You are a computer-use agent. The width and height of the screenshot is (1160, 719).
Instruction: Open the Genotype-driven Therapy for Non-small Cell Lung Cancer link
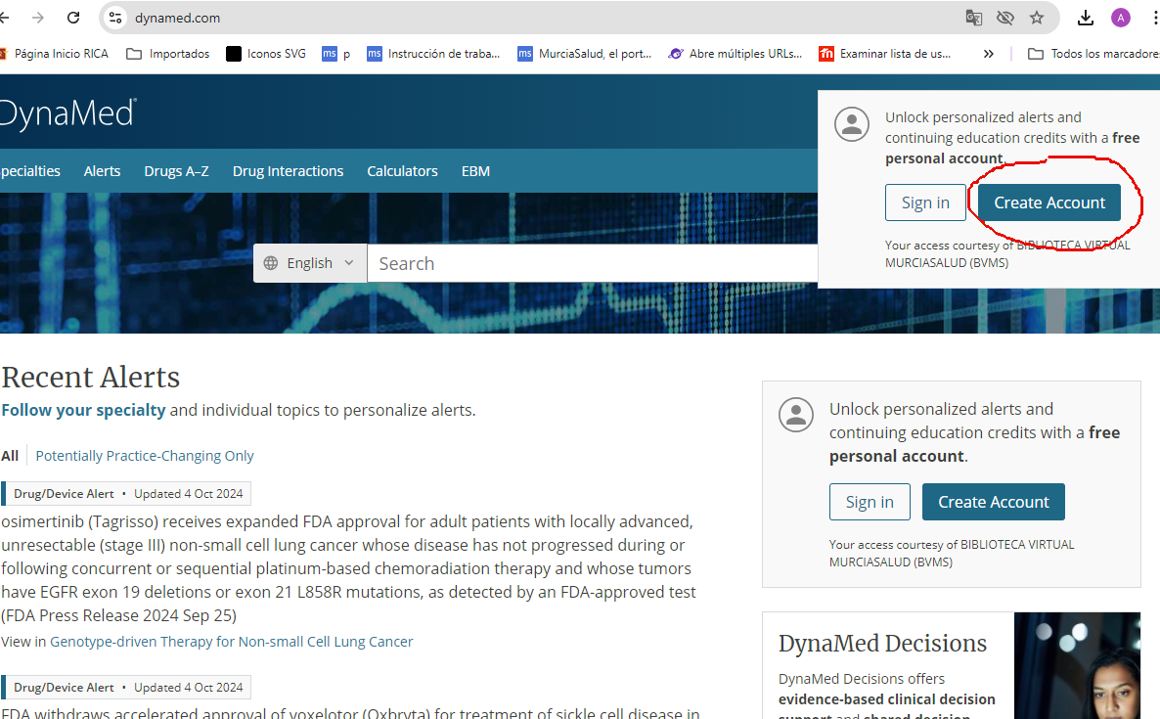pos(232,642)
